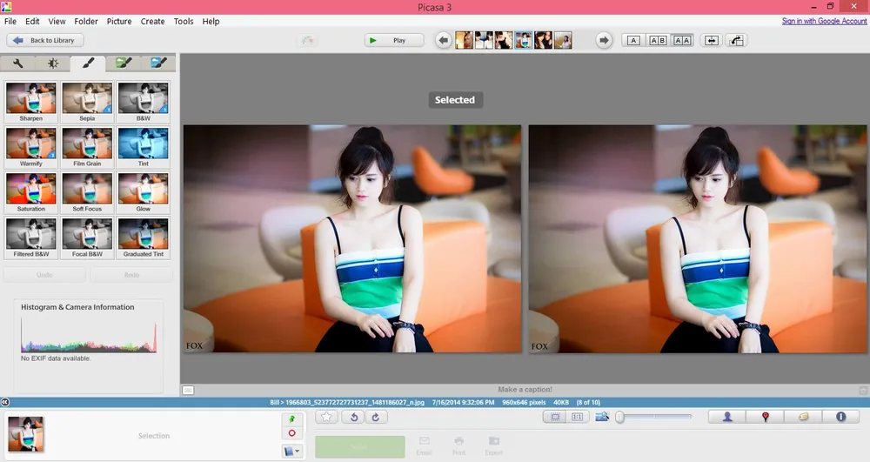This screenshot has width=870, height=462.
Task: Apply the Tint effect
Action: [144, 147]
